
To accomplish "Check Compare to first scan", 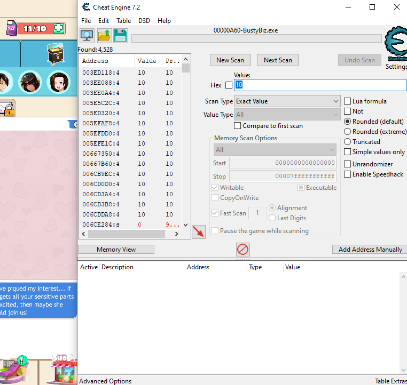I will click(237, 126).
